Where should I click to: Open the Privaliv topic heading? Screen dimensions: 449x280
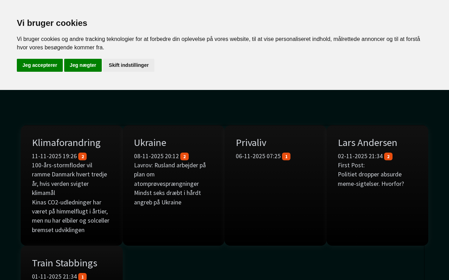pyautogui.click(x=251, y=142)
